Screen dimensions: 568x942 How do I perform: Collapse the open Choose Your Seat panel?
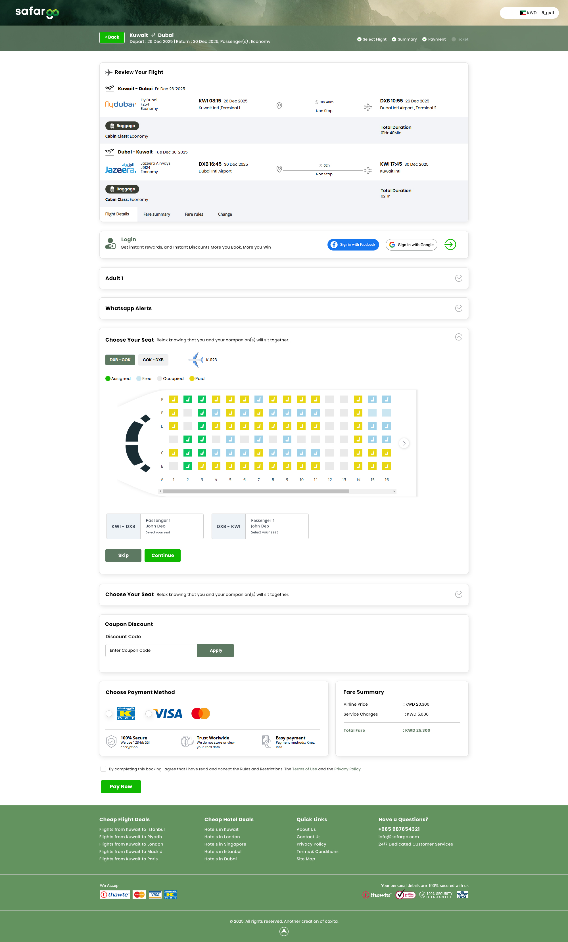coord(459,337)
